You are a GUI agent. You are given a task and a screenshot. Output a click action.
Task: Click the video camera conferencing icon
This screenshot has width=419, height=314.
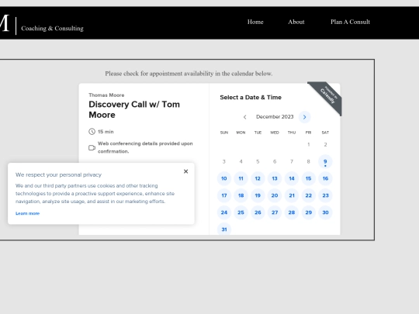click(x=92, y=147)
